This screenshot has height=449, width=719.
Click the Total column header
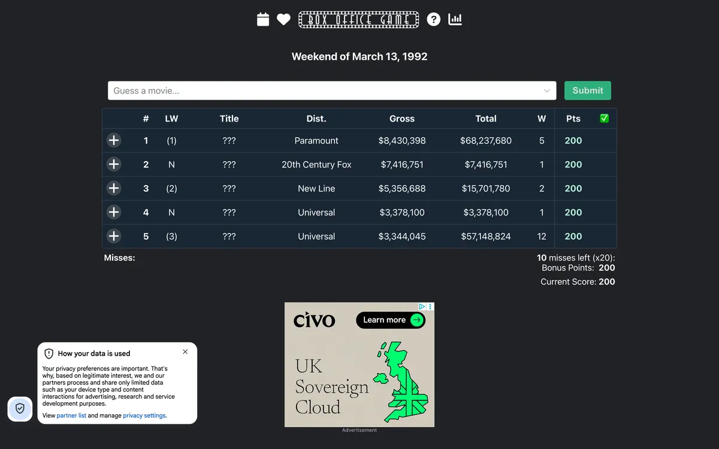pyautogui.click(x=486, y=119)
